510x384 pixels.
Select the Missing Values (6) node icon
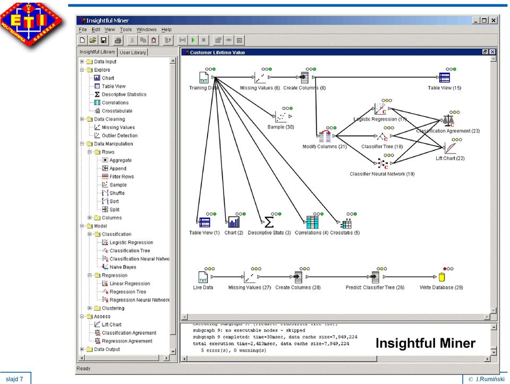coord(260,78)
